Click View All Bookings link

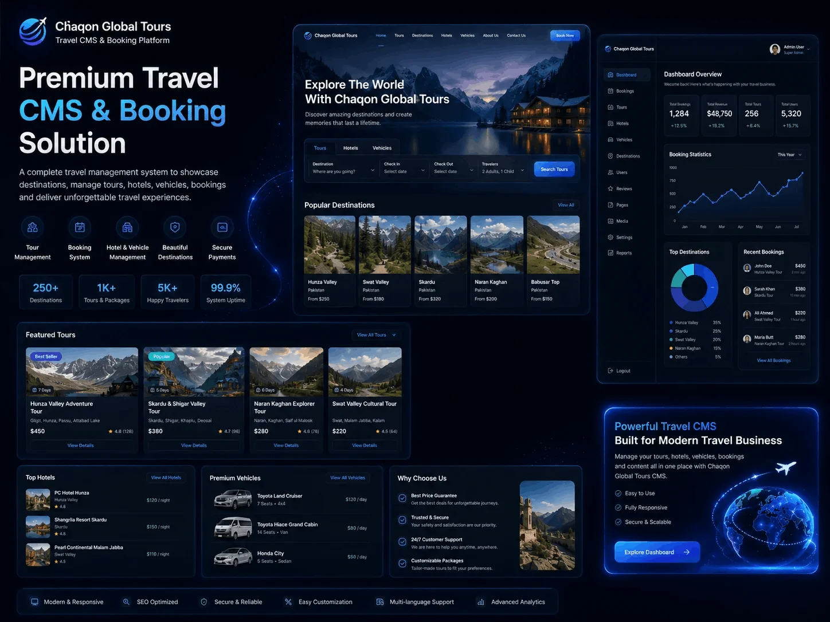(x=773, y=360)
